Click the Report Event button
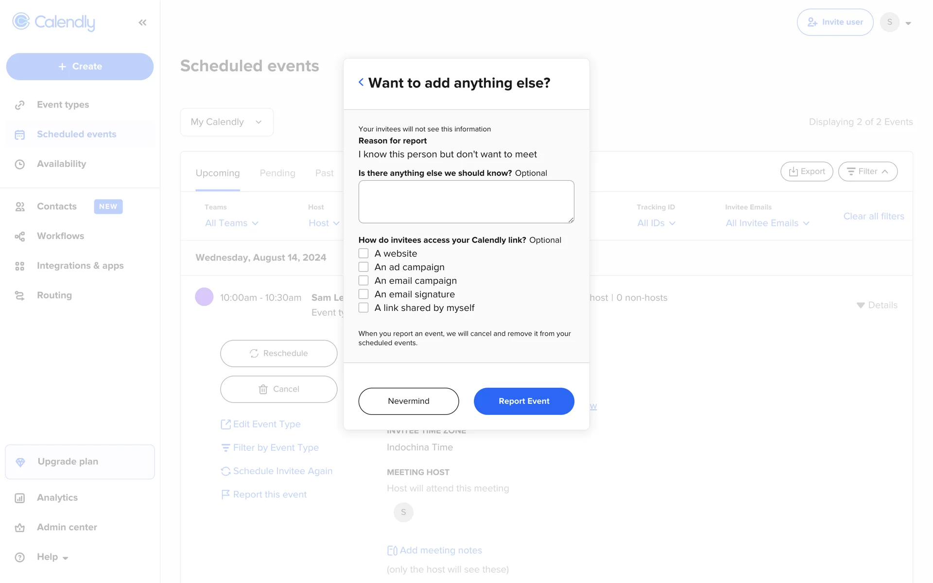Screen dimensions: 933x583 coord(524,401)
